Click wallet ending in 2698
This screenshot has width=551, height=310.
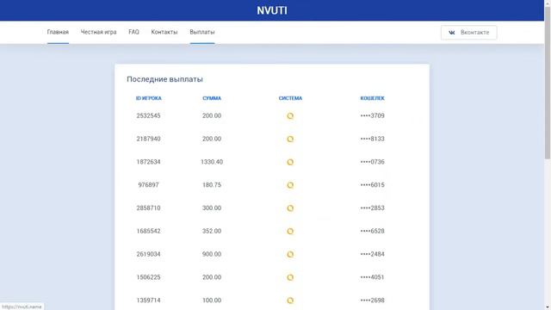pyautogui.click(x=372, y=301)
